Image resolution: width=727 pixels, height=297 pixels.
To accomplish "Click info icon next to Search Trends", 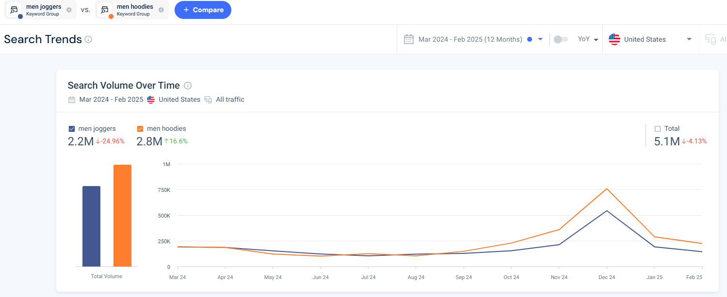I will point(88,40).
